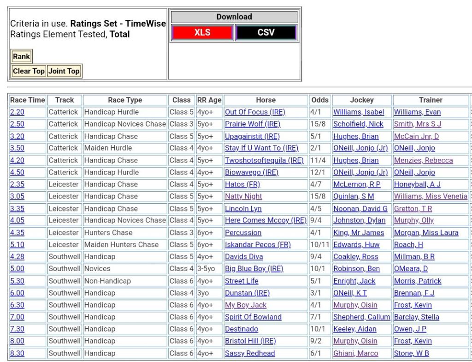The image size is (472, 362).
Task: Open horse Out Of Focus (IRE)
Action: tap(255, 112)
